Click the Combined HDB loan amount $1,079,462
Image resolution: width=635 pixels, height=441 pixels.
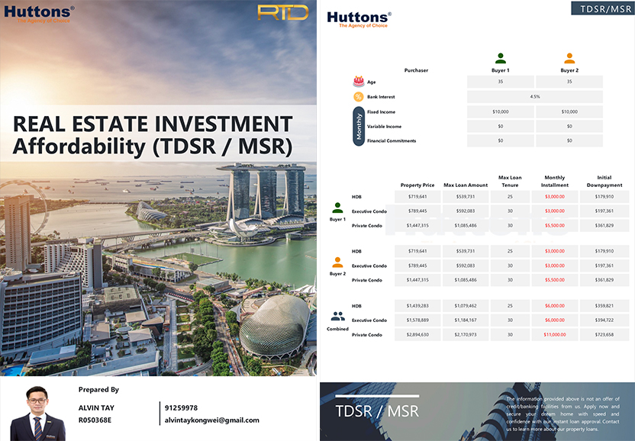[466, 306]
